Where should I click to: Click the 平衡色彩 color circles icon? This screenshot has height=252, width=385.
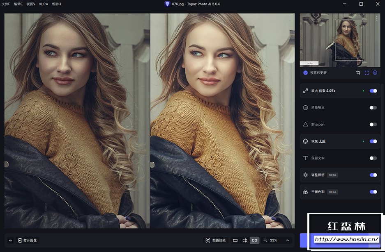click(305, 192)
